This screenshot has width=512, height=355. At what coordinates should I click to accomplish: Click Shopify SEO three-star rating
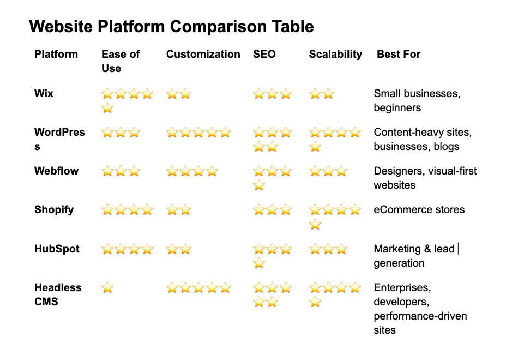272,209
